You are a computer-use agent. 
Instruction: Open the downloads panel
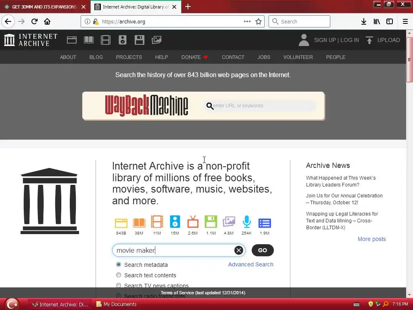(x=364, y=21)
